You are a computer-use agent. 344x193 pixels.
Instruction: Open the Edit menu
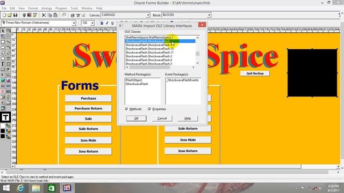tap(12, 9)
